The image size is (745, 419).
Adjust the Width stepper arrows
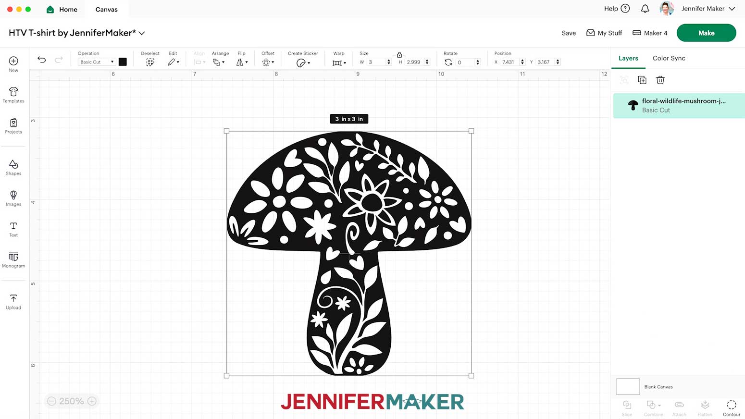pos(389,62)
